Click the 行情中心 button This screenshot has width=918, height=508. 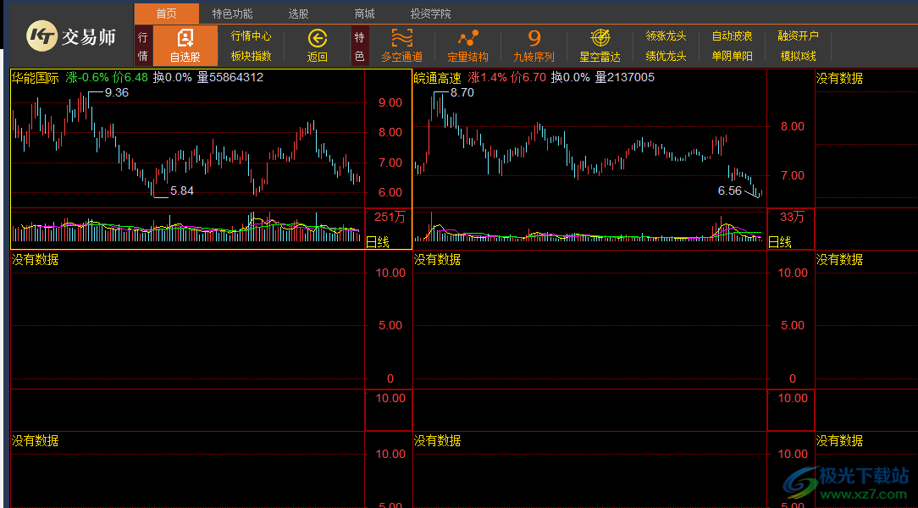click(252, 36)
